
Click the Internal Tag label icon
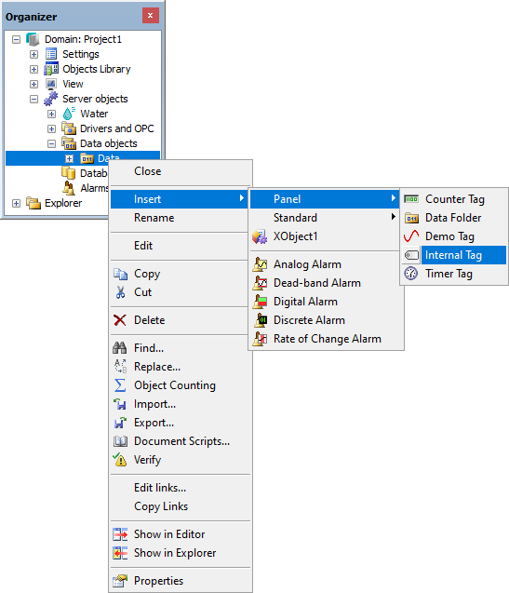[x=411, y=255]
